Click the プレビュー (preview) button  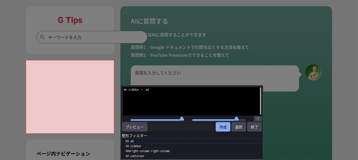coord(135,127)
